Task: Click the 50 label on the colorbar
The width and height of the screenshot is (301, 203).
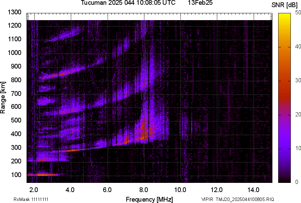Action: (298, 13)
